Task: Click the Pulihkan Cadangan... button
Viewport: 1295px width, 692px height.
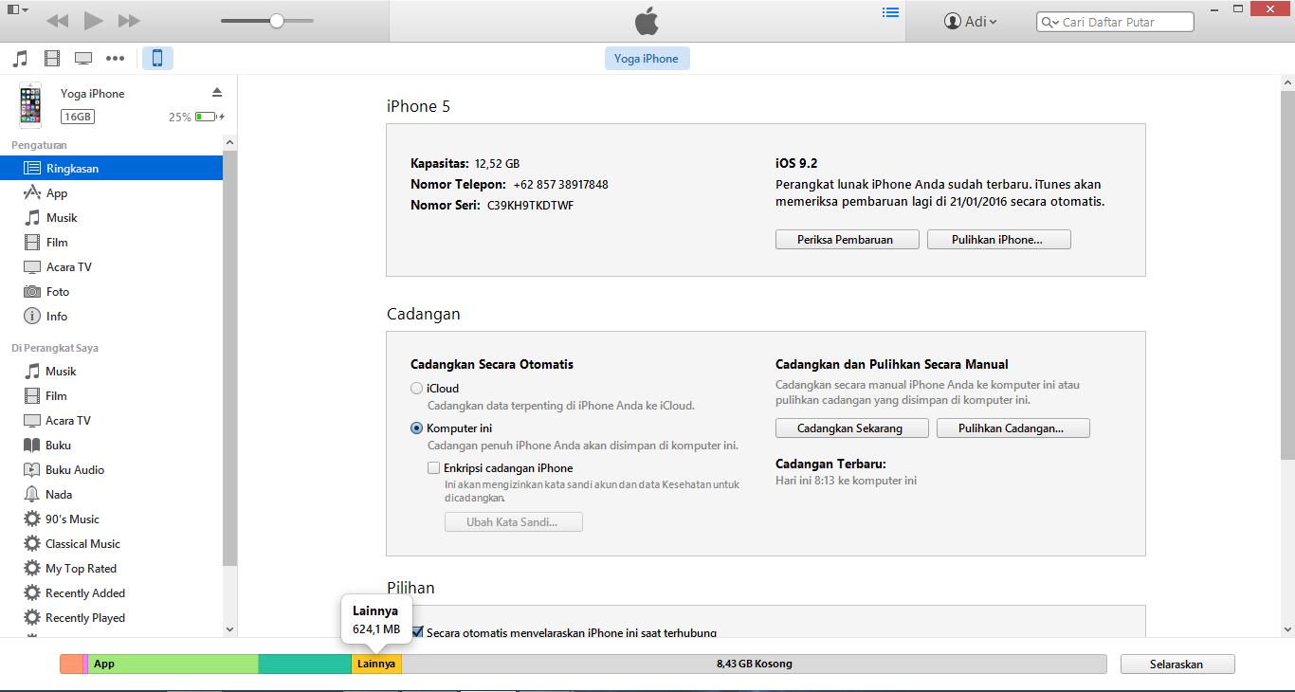Action: [x=1013, y=428]
